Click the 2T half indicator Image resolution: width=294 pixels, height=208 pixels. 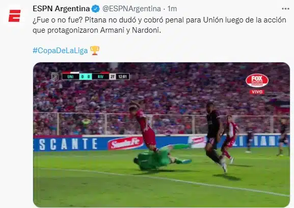[113, 77]
